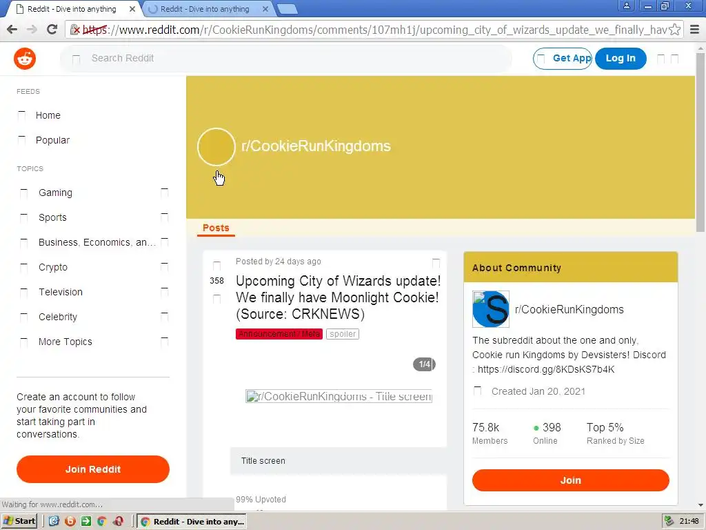Click the 'Title screen' caption
Screen dimensions: 706x530
263,460
